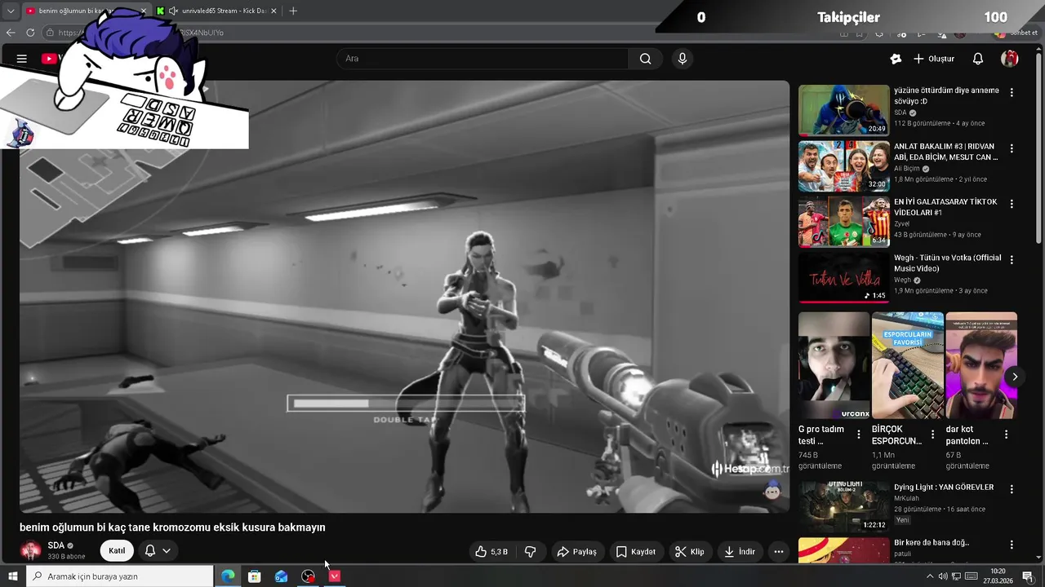Open options for ANLAT BAKALIM #3 video
1045x587 pixels.
pos(1012,149)
